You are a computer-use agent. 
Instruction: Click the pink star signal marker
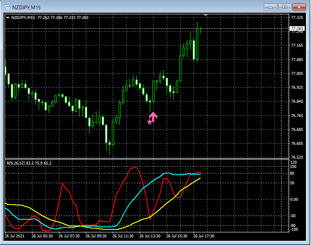click(149, 122)
